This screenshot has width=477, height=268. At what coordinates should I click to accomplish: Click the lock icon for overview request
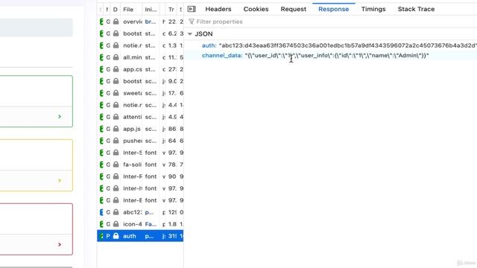tap(116, 22)
